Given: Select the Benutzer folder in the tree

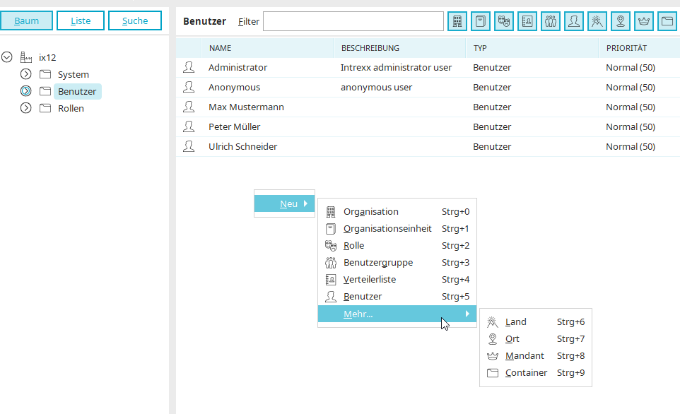Looking at the screenshot, I should point(77,91).
